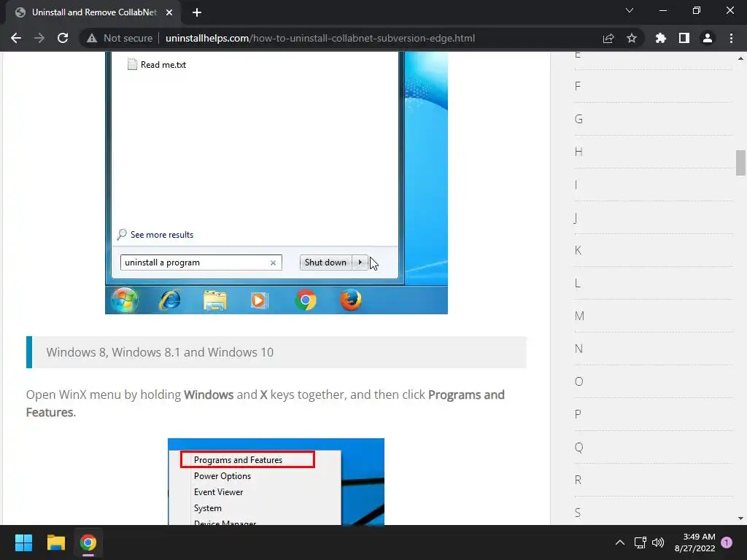Click the Chrome taskbar icon
The image size is (747, 560).
coord(88,542)
